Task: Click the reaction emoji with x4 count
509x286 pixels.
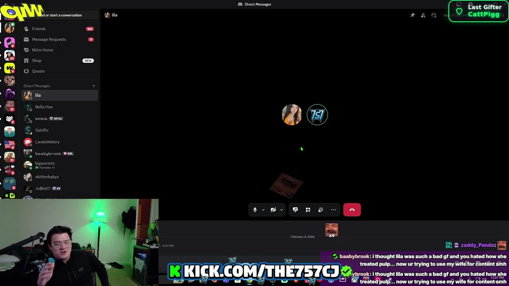Action: (x=332, y=230)
